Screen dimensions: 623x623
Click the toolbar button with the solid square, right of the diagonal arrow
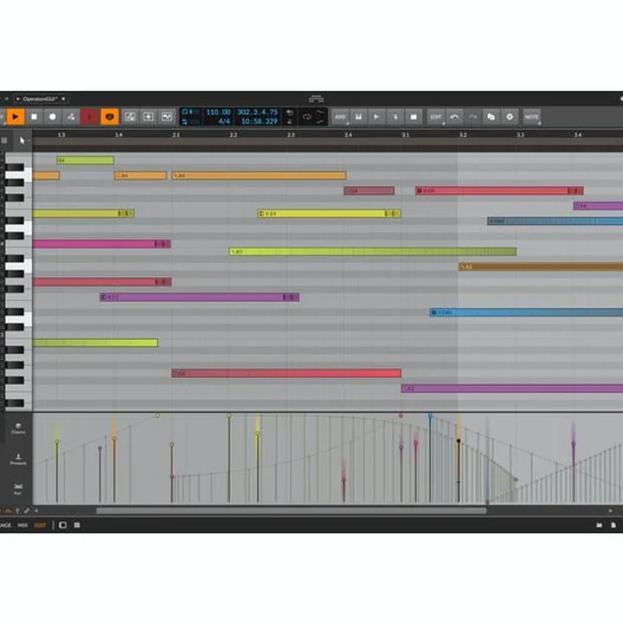click(414, 117)
